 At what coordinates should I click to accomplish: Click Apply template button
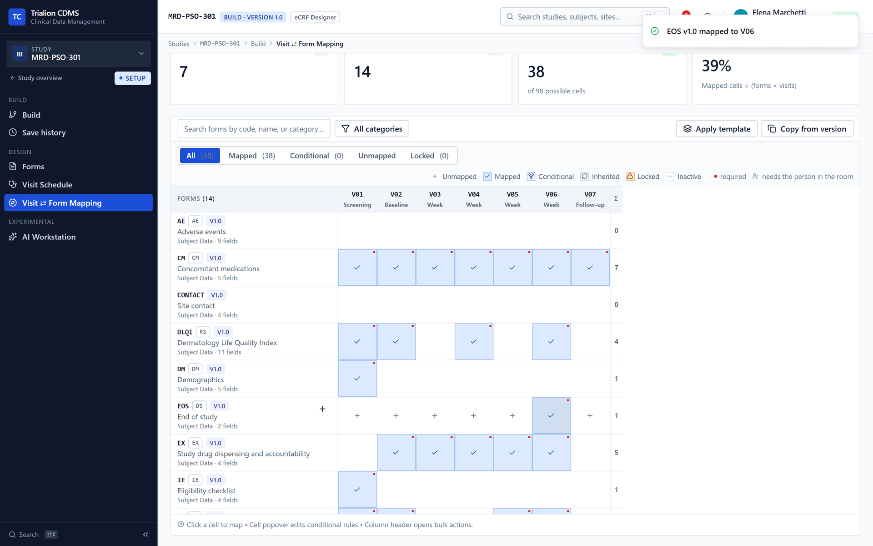717,129
